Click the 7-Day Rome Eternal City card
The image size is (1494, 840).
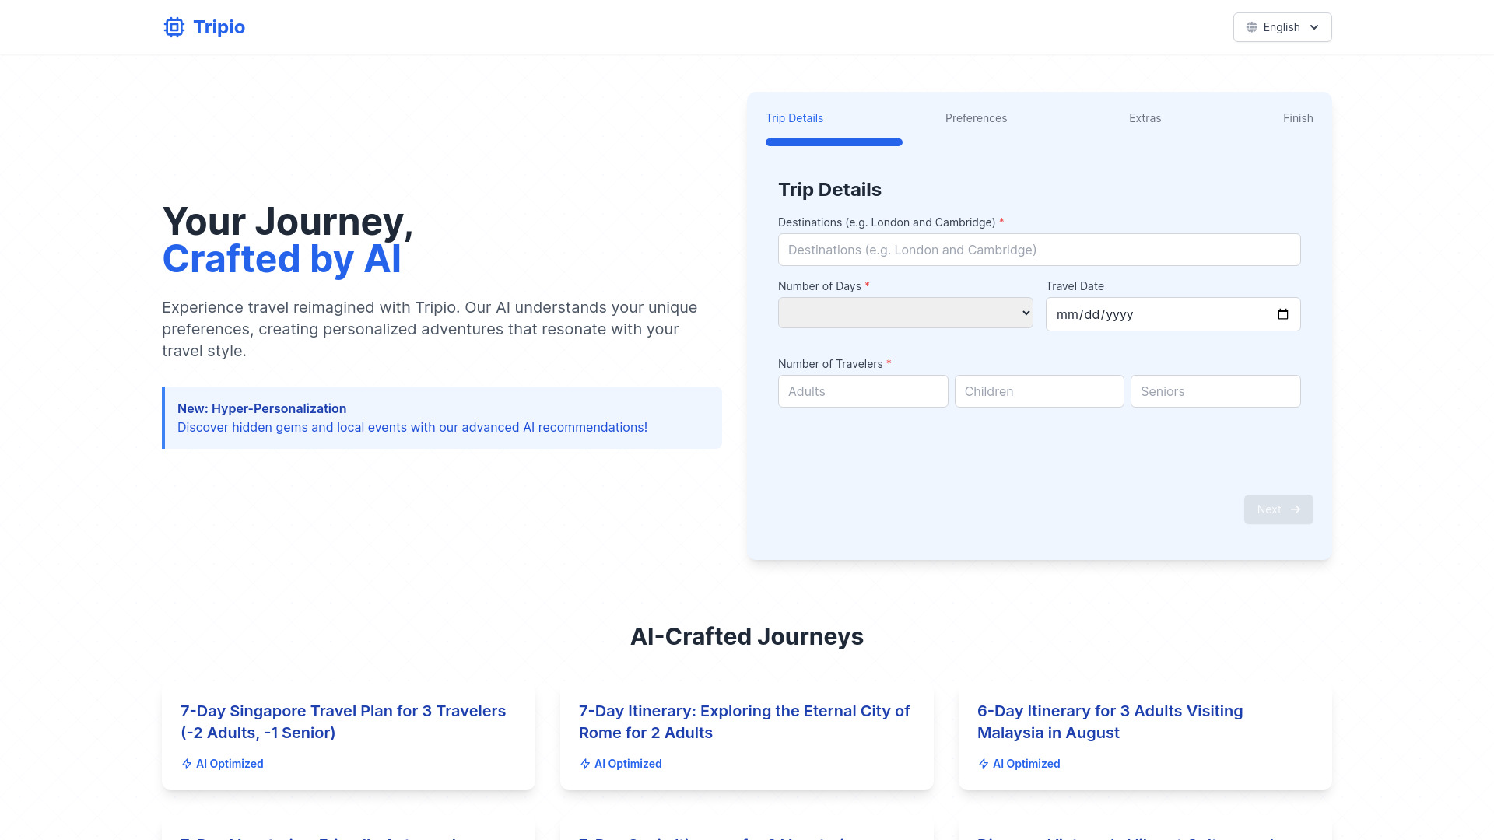pos(747,735)
